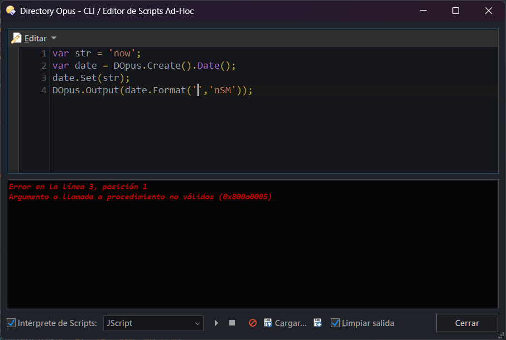Clear the output with red icon
Viewport: 506px width, 340px height.
click(x=253, y=323)
